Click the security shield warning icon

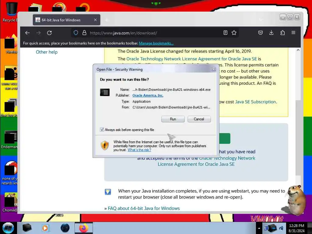[105, 145]
